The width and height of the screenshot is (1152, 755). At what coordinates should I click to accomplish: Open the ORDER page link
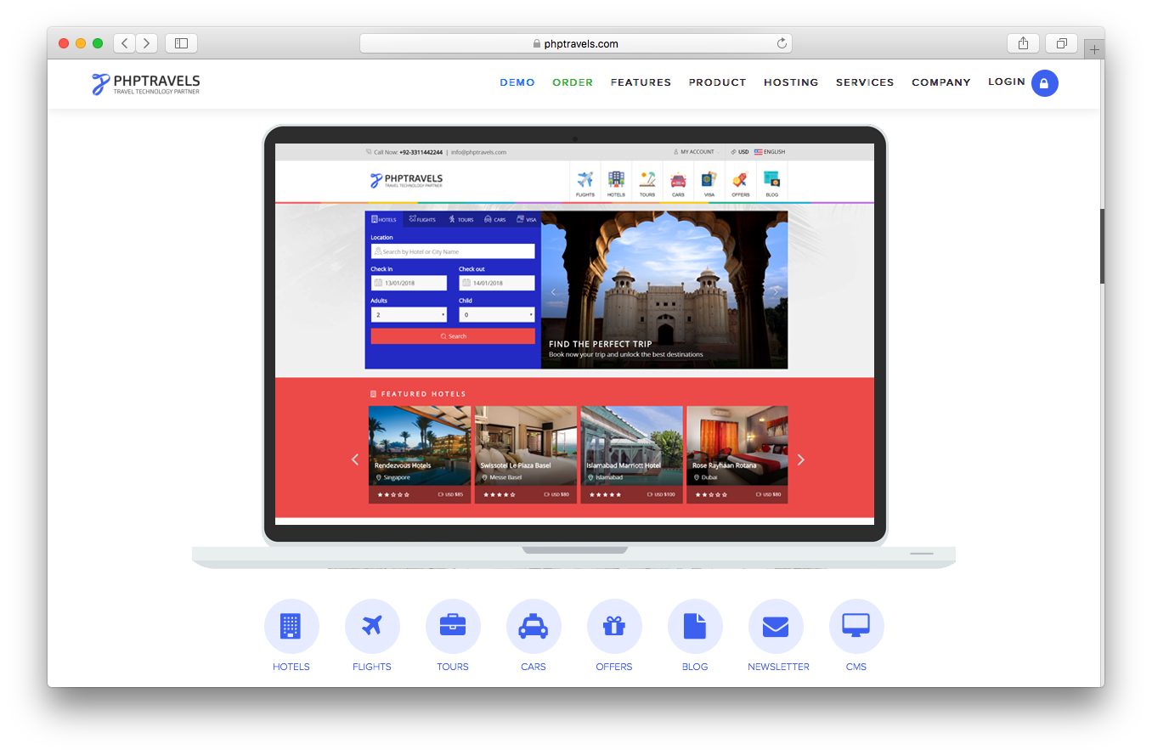[573, 82]
